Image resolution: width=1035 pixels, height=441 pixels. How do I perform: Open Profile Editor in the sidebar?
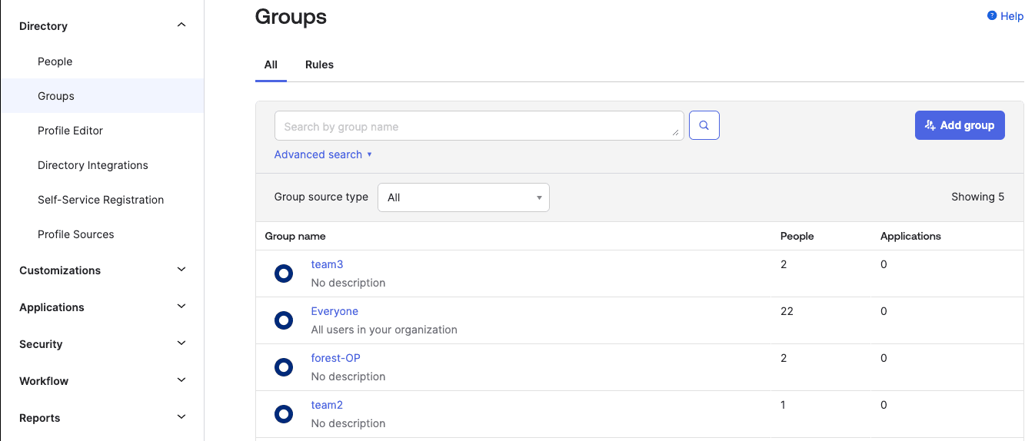(70, 131)
